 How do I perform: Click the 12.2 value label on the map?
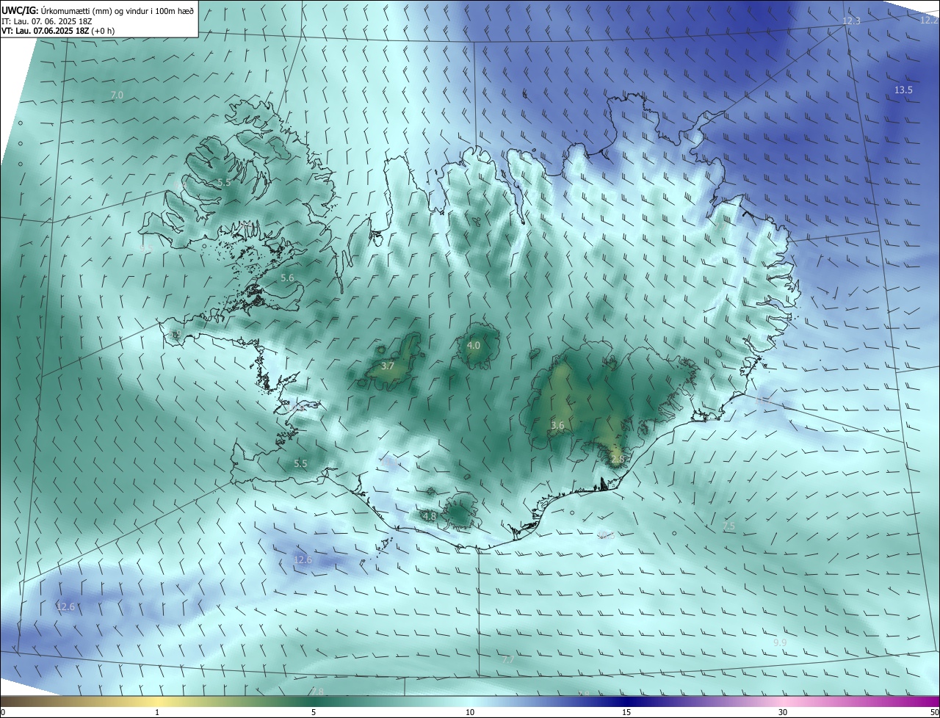[929, 21]
